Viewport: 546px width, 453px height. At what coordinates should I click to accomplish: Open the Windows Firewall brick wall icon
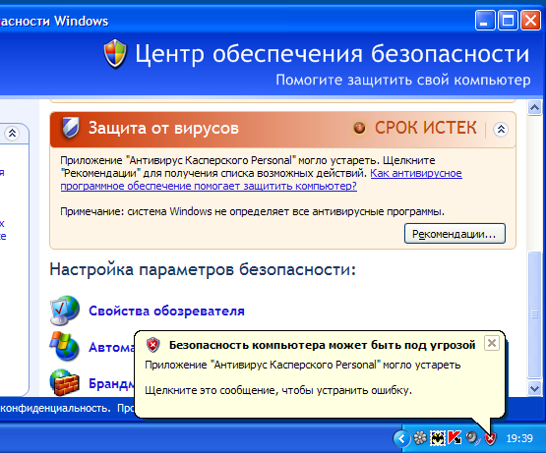coord(65,382)
